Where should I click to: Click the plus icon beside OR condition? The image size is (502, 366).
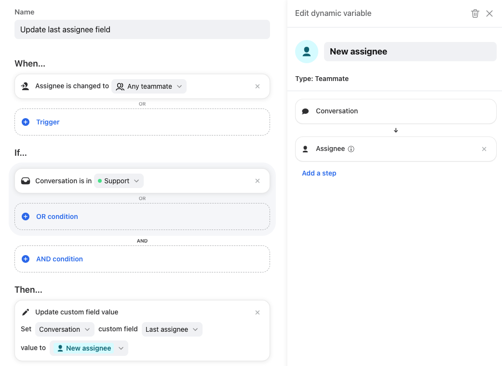tap(26, 217)
